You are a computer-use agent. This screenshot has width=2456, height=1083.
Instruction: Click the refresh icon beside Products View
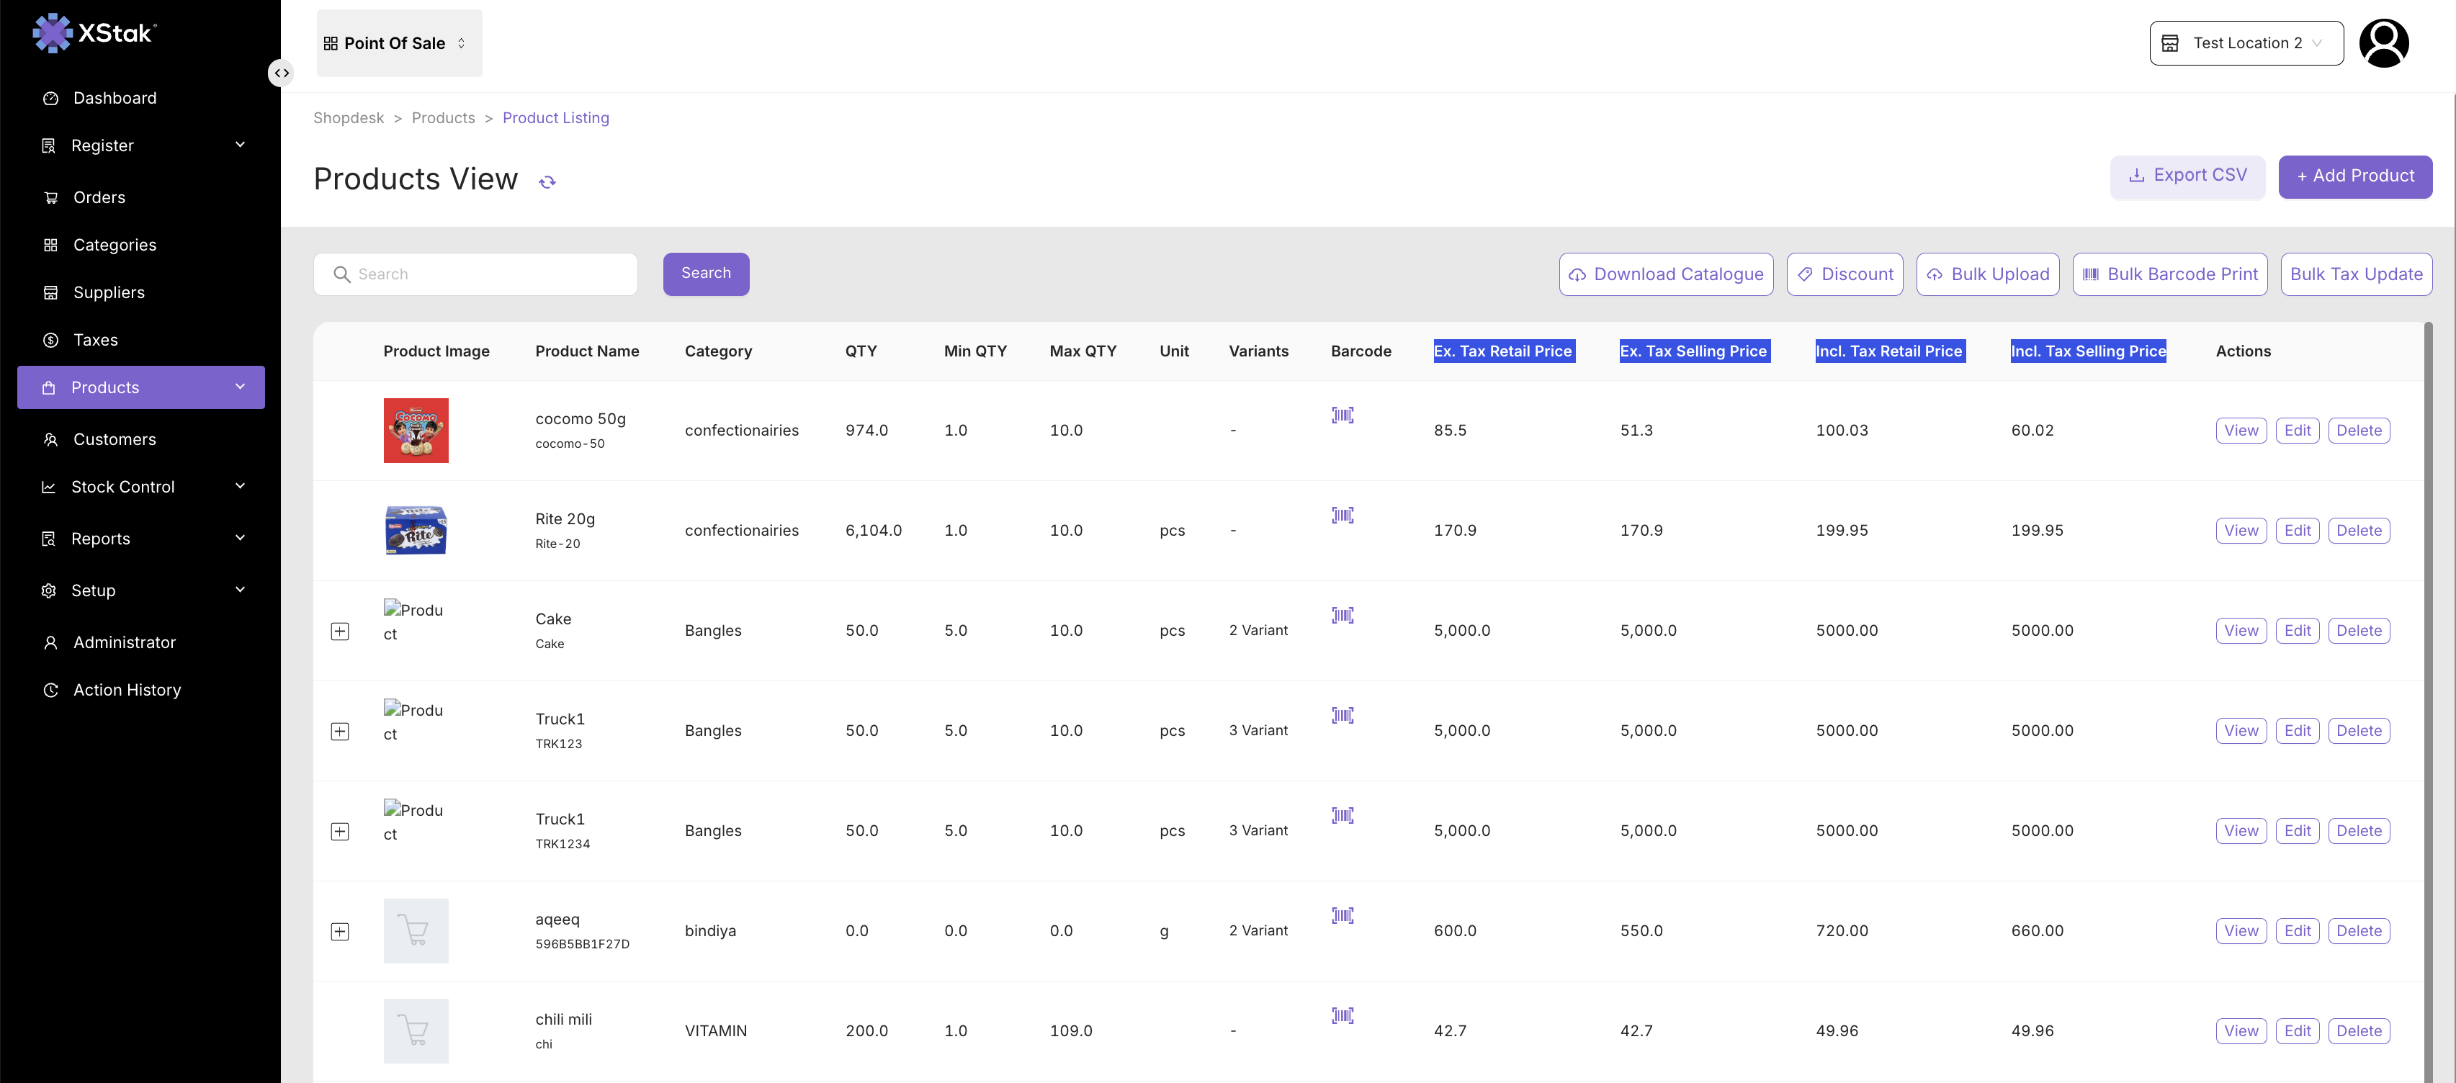click(x=547, y=182)
